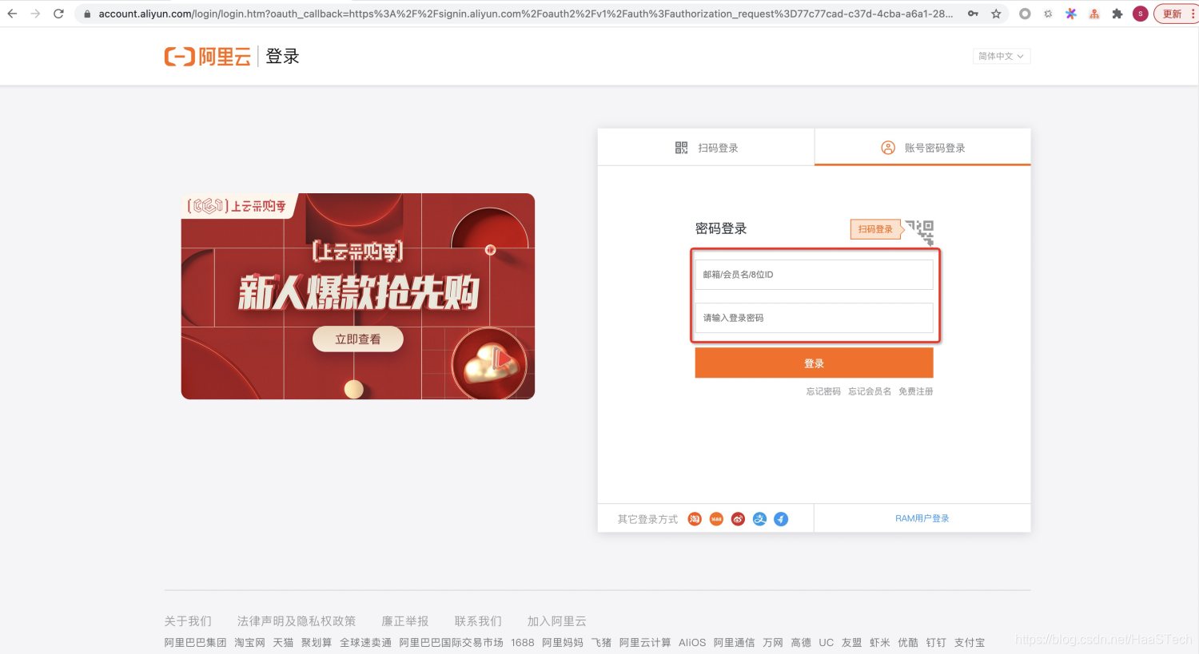
Task: Click the 阿里云 logo
Action: 207,57
